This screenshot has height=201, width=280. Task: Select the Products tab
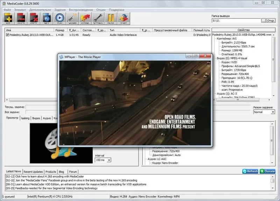[x=51, y=172]
